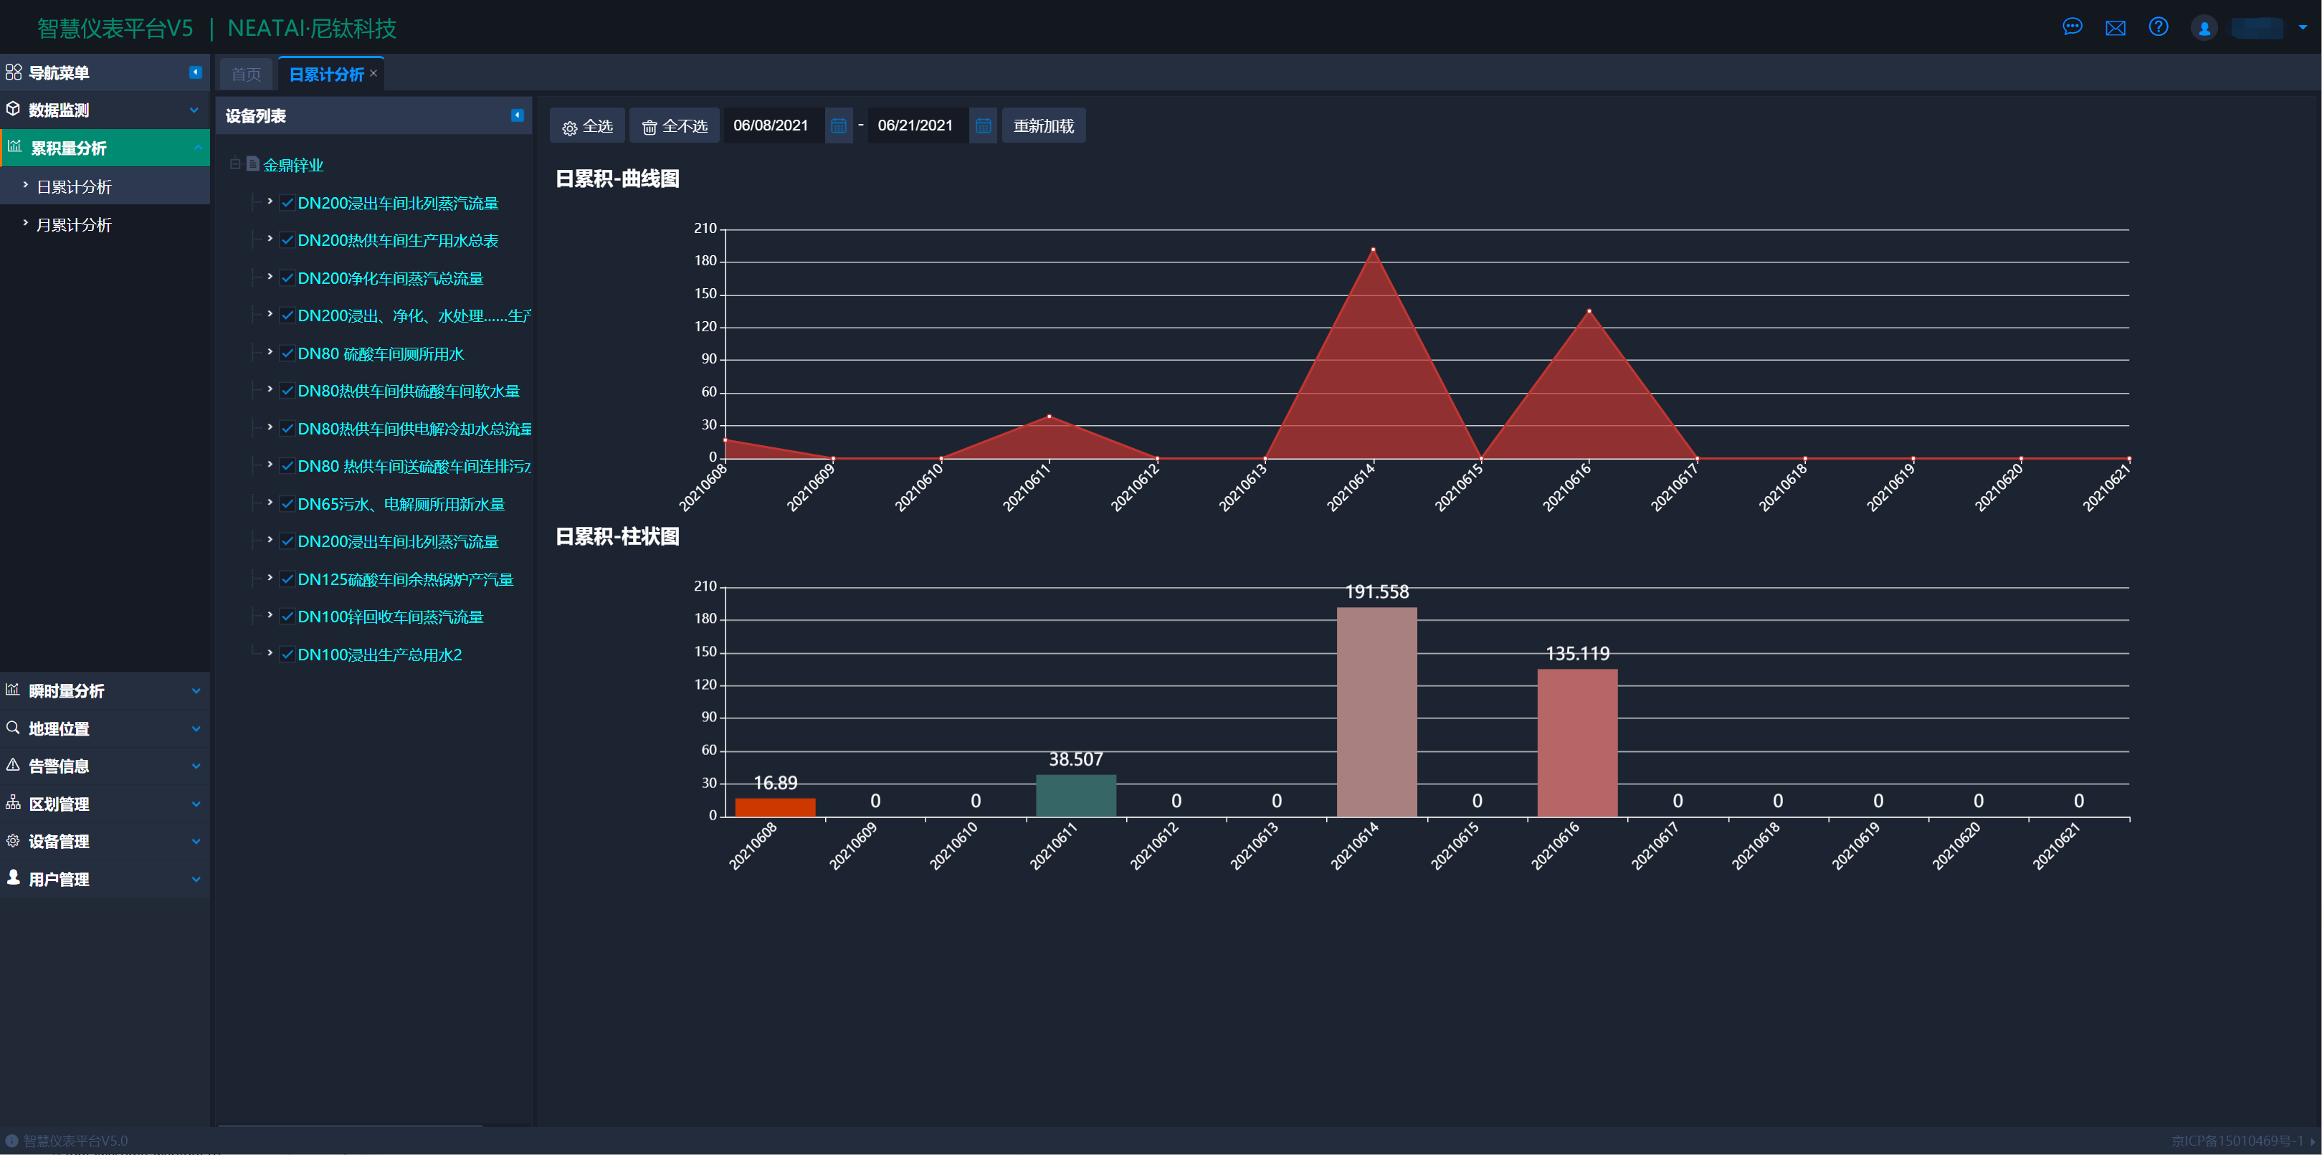Expand the 数据监测 menu section
This screenshot has height=1155, width=2322.
pos(194,109)
